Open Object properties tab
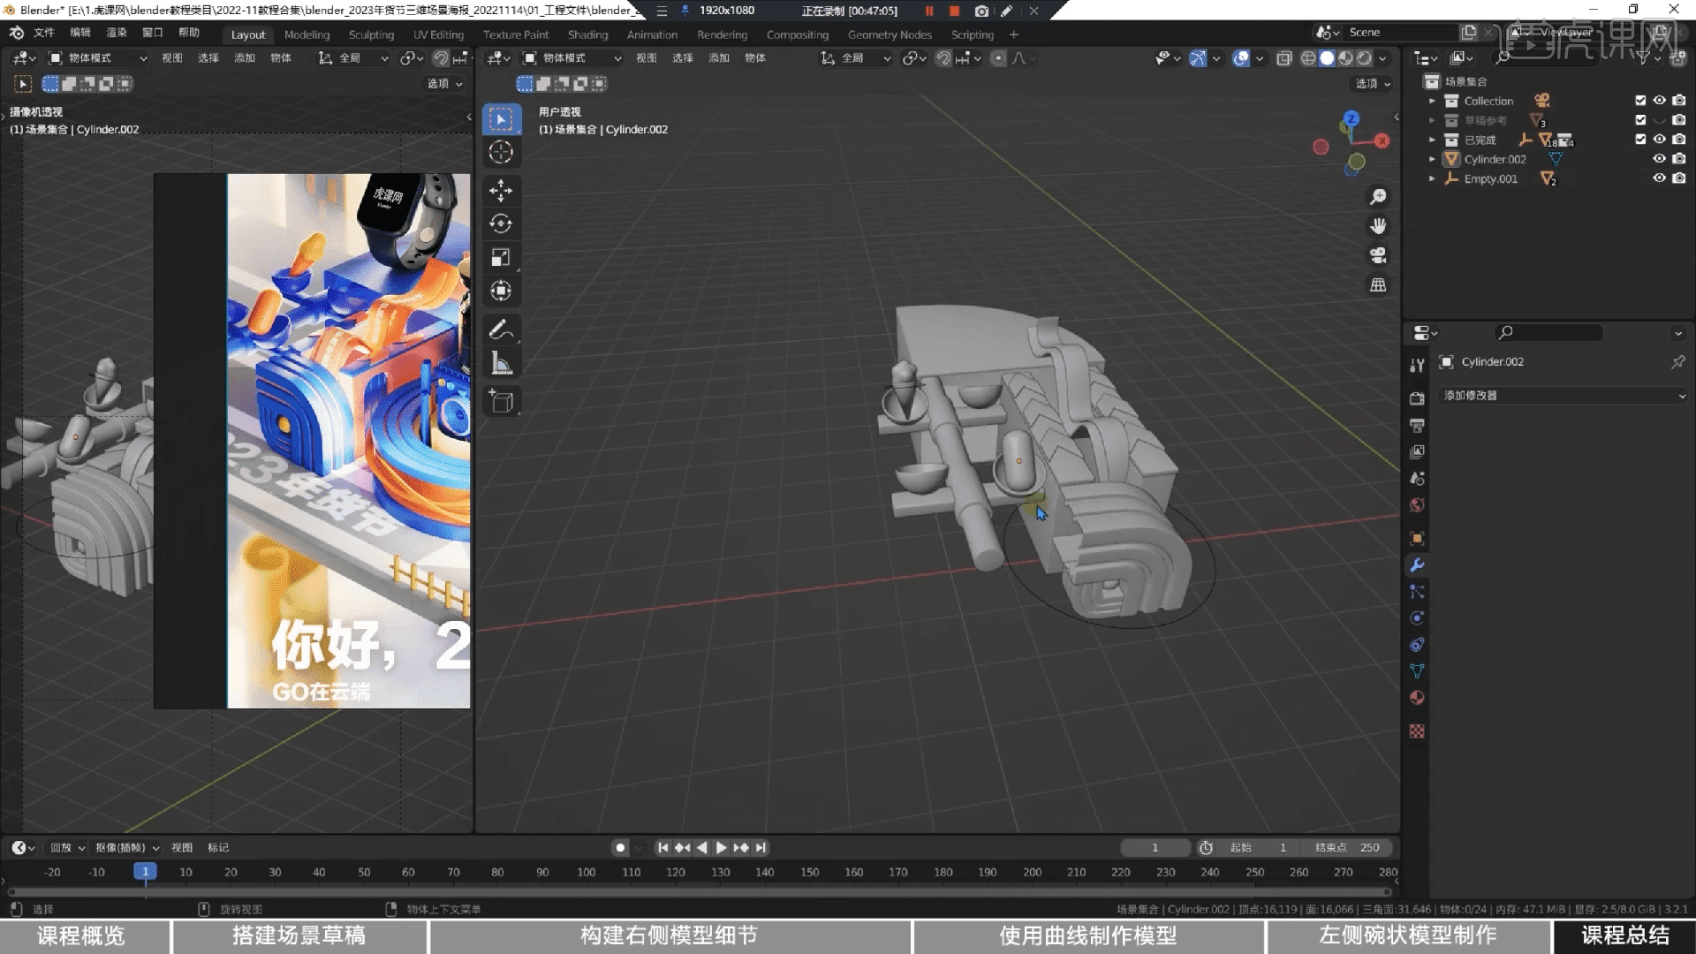Image resolution: width=1696 pixels, height=954 pixels. (x=1417, y=538)
